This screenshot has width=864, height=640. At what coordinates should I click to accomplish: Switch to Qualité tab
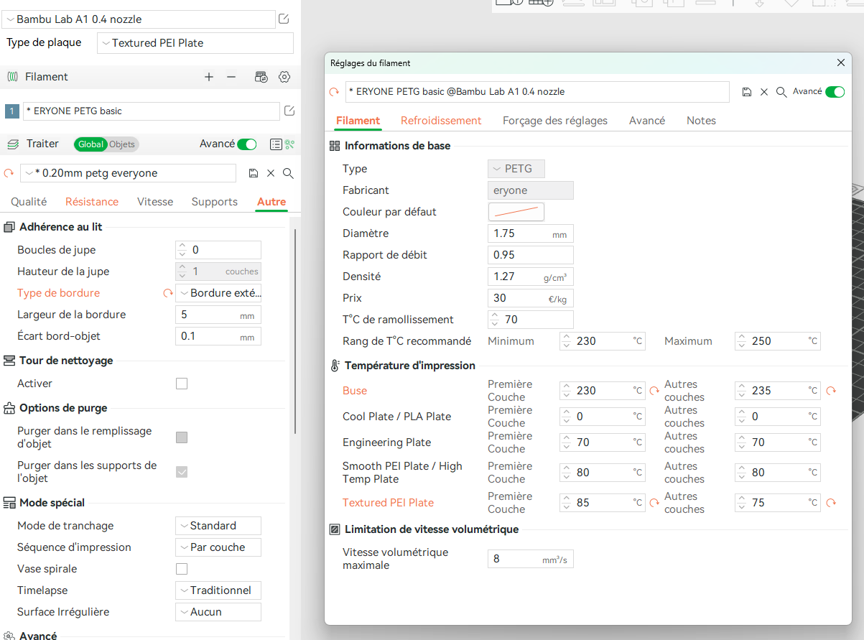point(29,202)
